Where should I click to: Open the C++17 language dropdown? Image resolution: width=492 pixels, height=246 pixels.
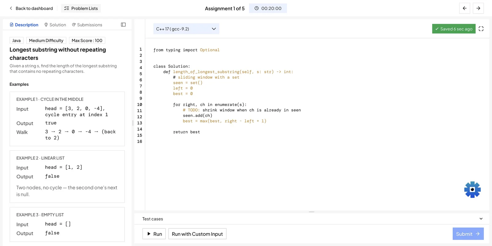(186, 29)
